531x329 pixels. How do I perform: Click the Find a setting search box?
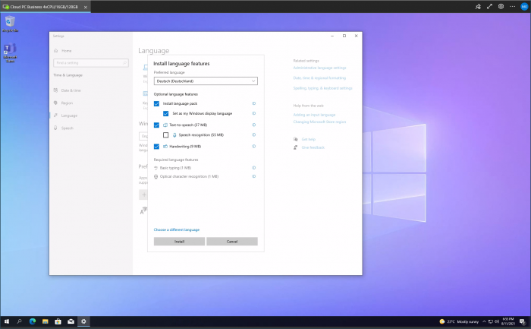(x=91, y=63)
